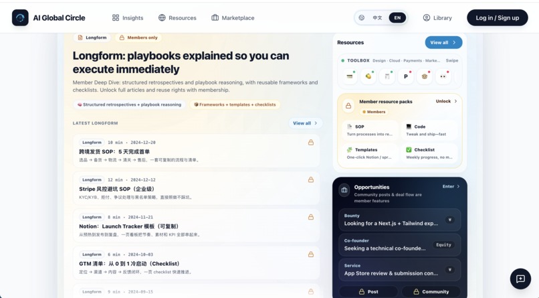Click lock icon on GTM 清单 article

tap(311, 254)
